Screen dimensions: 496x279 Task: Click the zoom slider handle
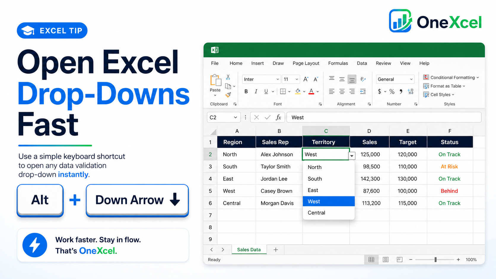(x=435, y=260)
